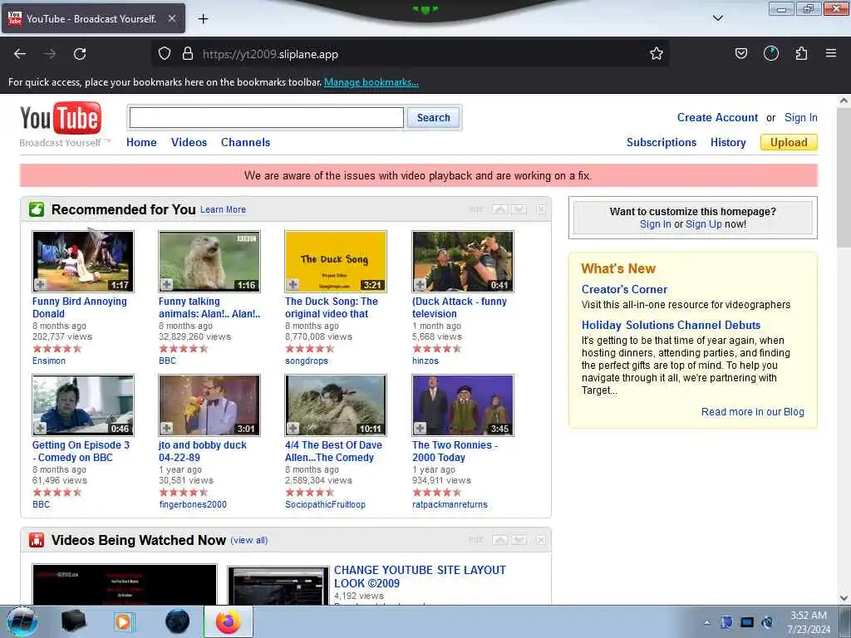Open Firefox hamburger menu
The height and width of the screenshot is (638, 851).
click(830, 53)
